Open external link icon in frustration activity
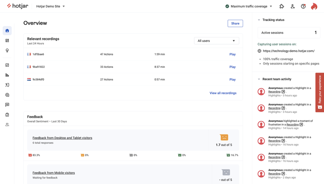The width and height of the screenshot is (324, 184). click(x=301, y=125)
